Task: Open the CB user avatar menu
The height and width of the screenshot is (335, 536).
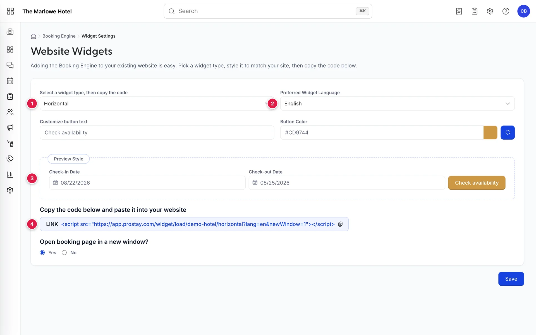Action: tap(524, 11)
